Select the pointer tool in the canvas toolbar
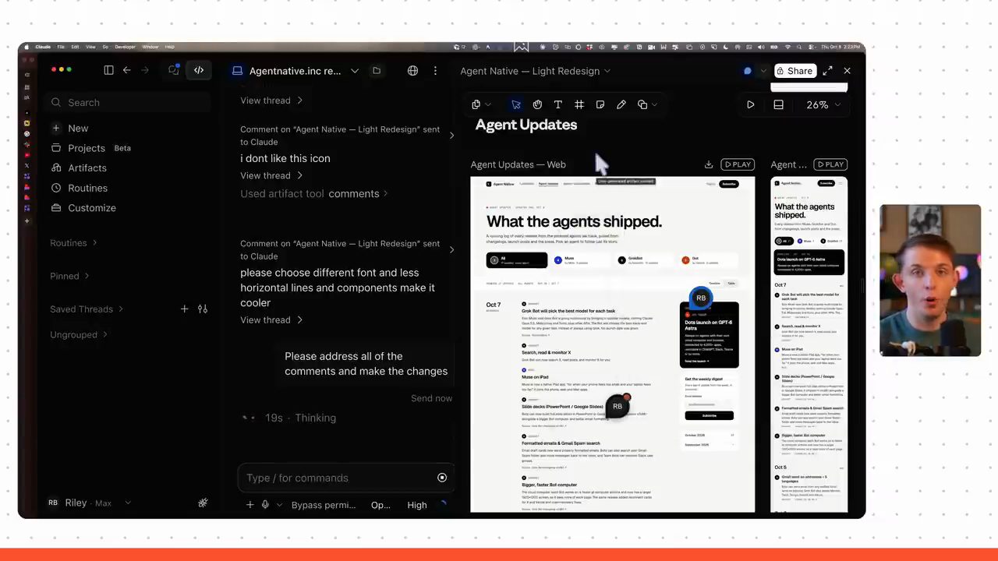Screen dimensions: 998x561 pyautogui.click(x=516, y=104)
